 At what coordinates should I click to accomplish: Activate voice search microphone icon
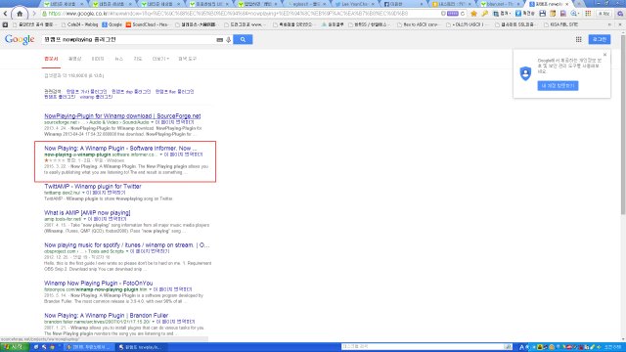[228, 40]
